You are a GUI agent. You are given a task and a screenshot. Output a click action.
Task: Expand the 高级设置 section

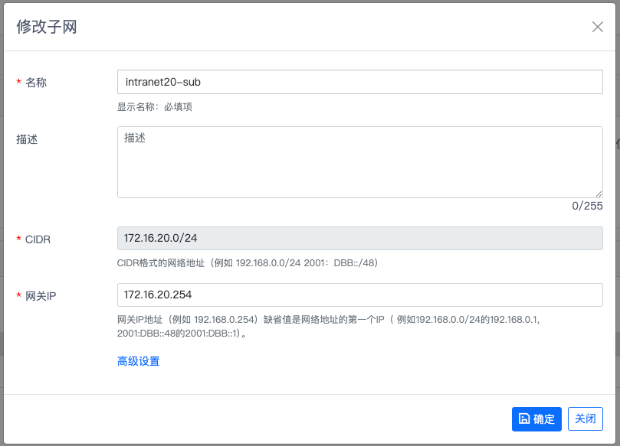(139, 361)
